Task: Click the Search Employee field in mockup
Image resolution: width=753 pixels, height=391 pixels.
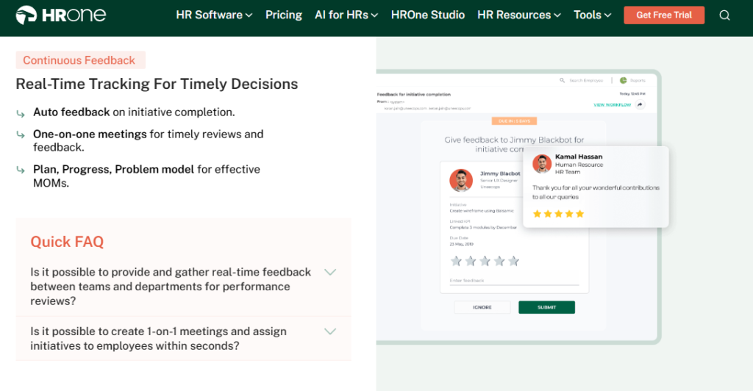Action: point(586,81)
